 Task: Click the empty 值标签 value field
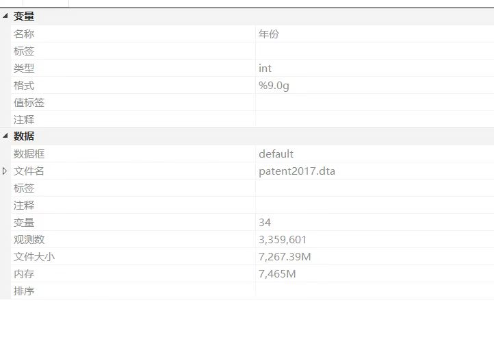point(374,102)
